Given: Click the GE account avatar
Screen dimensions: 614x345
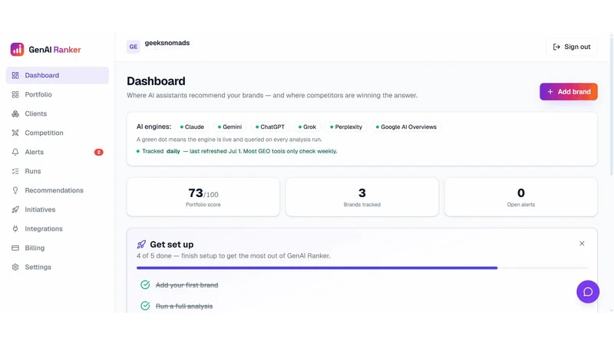Looking at the screenshot, I should coord(133,47).
